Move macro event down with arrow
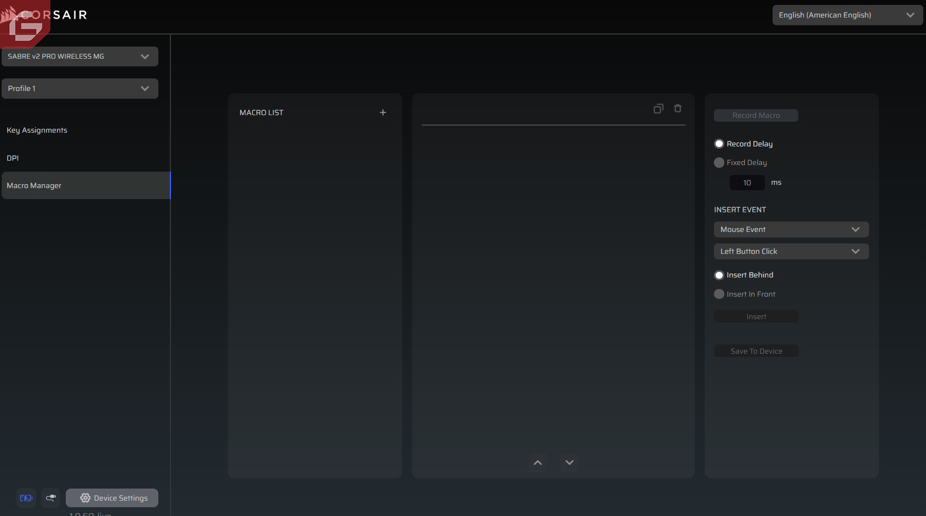This screenshot has height=516, width=926. (x=569, y=463)
